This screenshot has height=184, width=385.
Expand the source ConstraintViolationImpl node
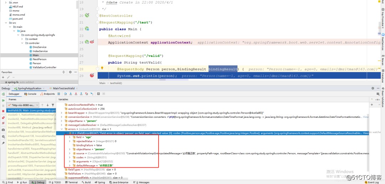pyautogui.click(x=70, y=153)
